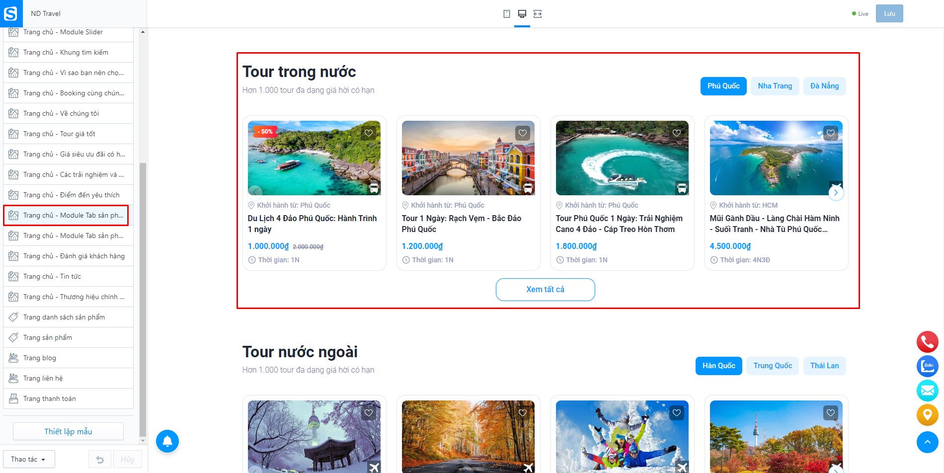Screen dimensions: 944x473
Task: Open the orange map location floating icon
Action: (928, 415)
